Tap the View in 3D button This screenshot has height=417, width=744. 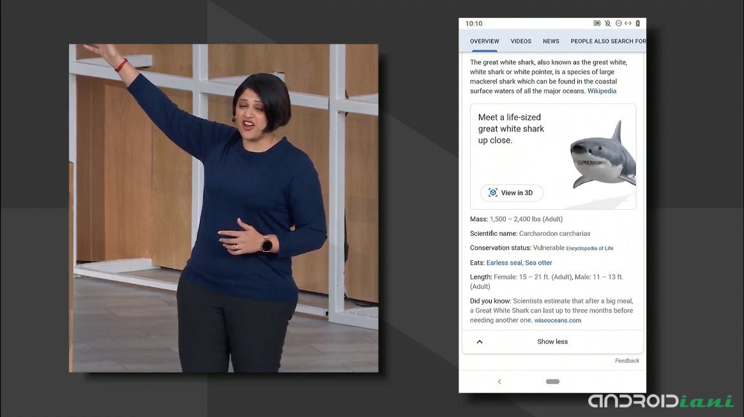(512, 193)
